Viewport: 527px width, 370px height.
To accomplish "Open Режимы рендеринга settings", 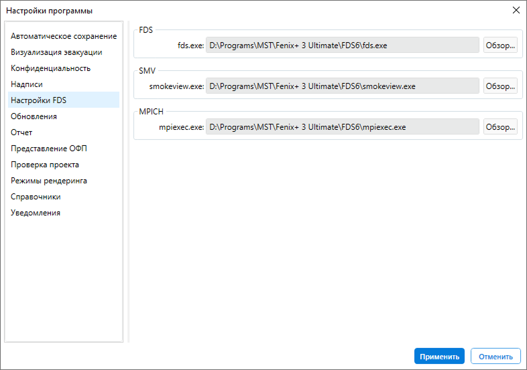I will click(64, 181).
